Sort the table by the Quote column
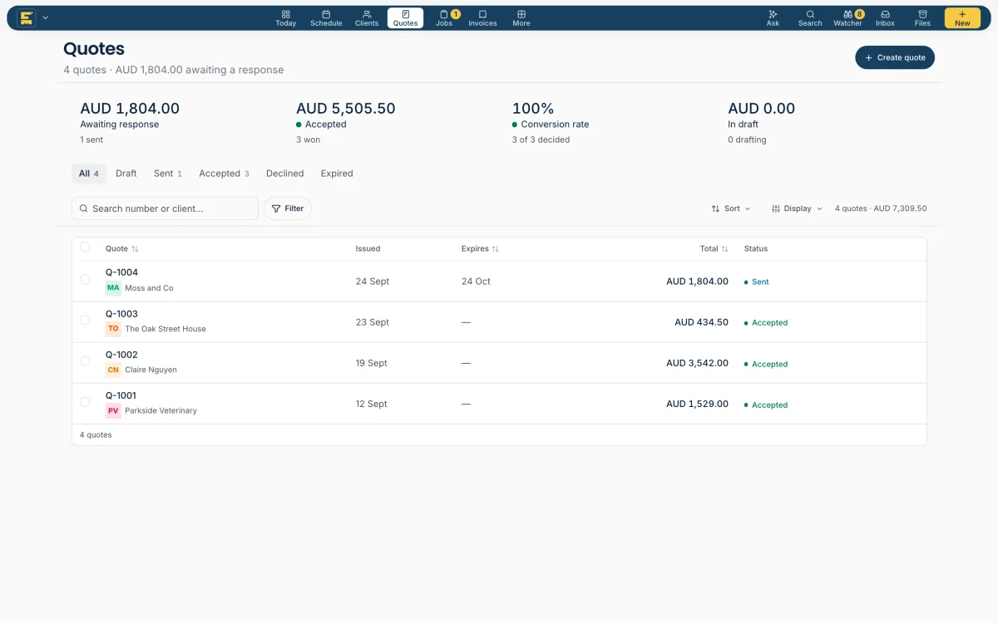The image size is (998, 623). 122,248
